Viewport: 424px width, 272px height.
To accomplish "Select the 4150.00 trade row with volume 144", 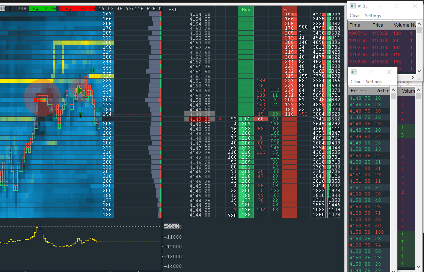I will (382, 48).
